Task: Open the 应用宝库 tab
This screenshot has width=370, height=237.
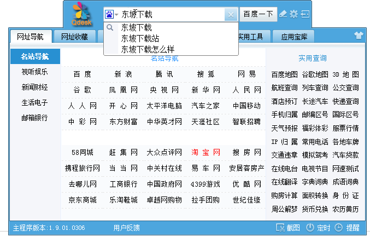Action: (x=294, y=37)
